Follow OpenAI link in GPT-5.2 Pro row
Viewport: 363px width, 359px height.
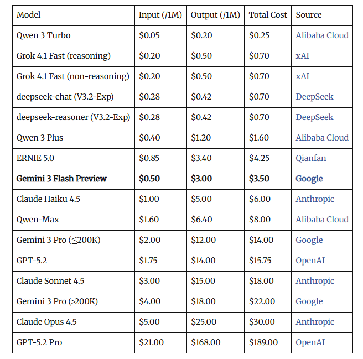(x=310, y=342)
